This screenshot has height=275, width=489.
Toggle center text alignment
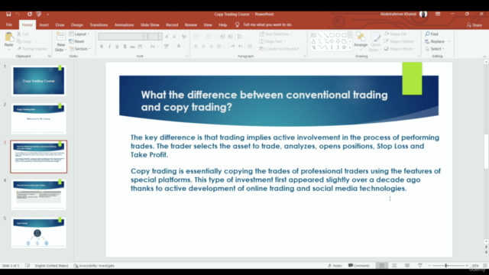(203, 47)
